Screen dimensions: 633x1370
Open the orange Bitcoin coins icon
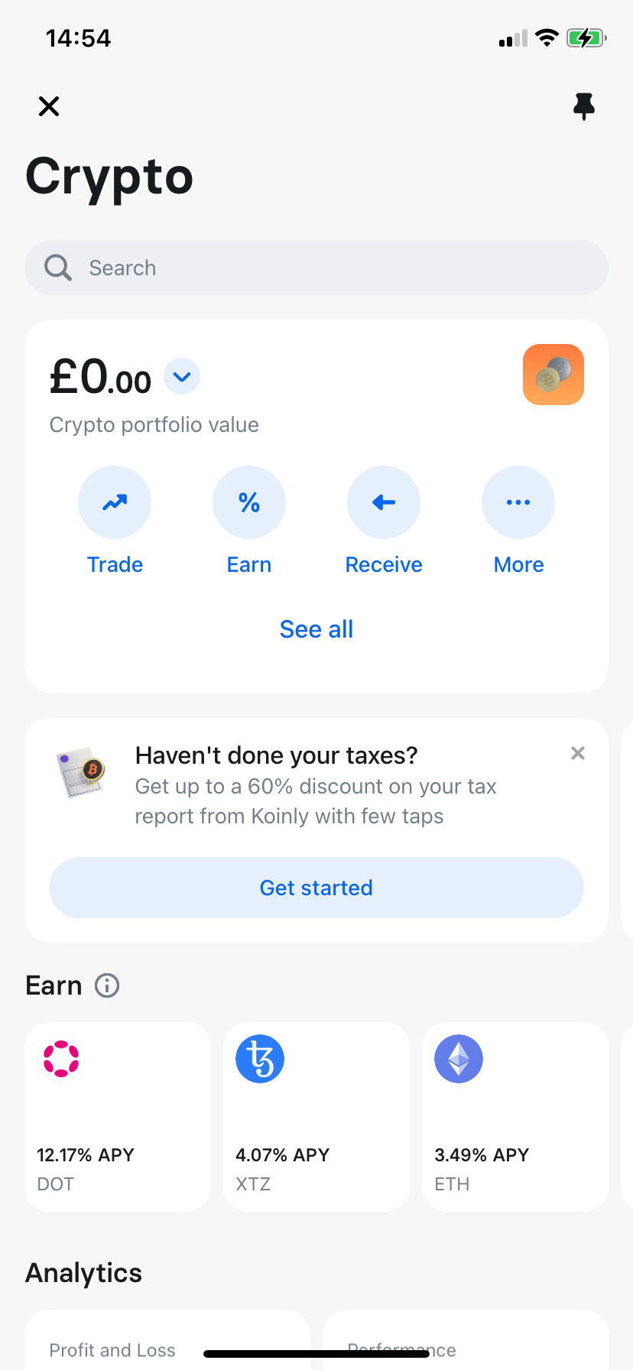tap(553, 375)
